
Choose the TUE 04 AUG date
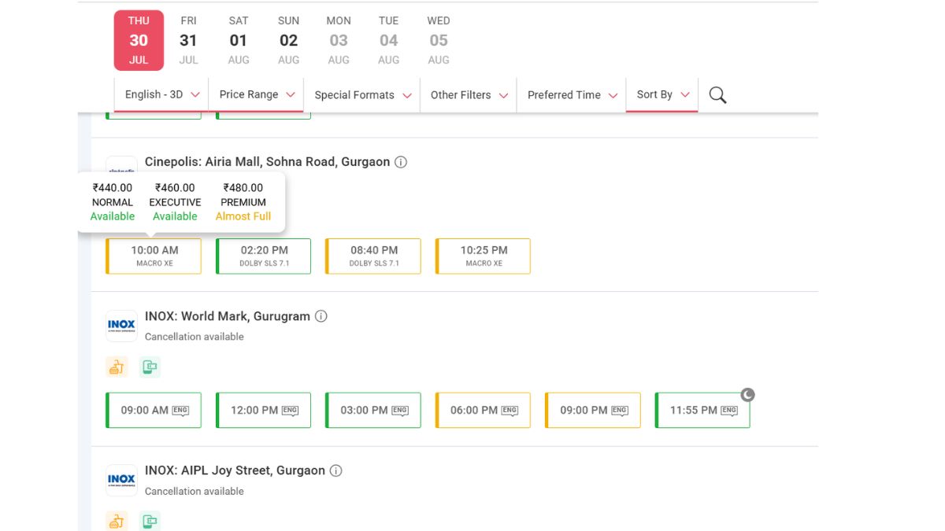[x=389, y=40]
